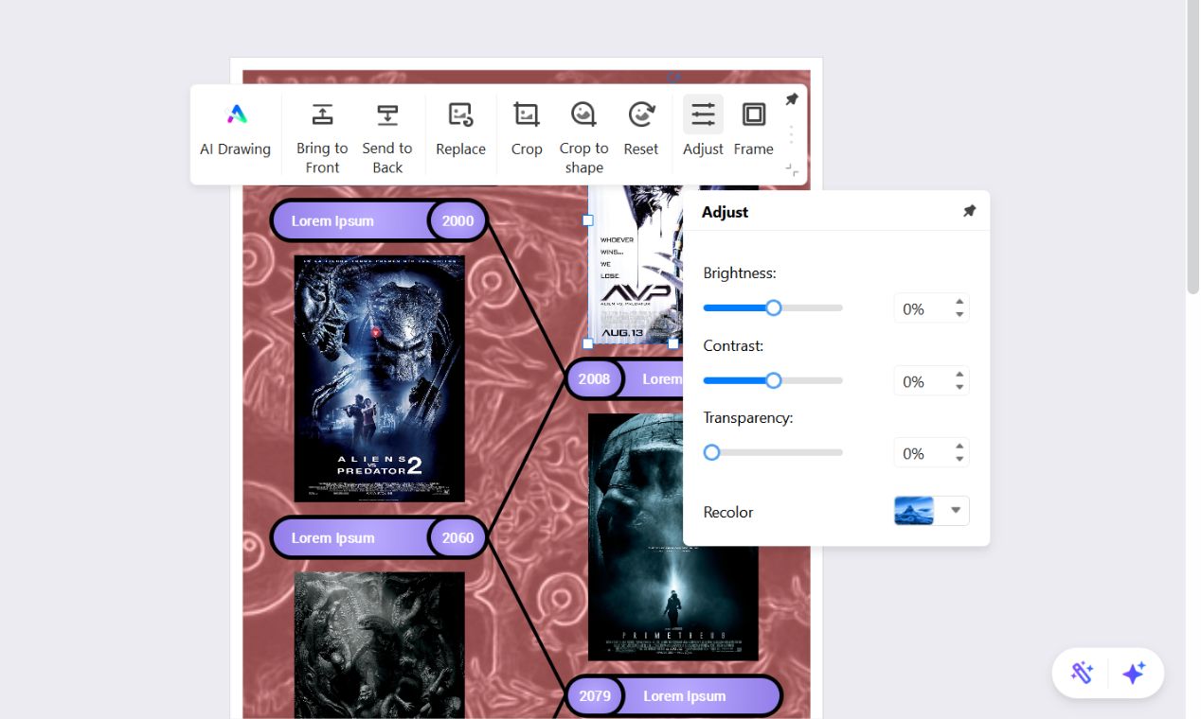The image size is (1201, 719).
Task: Click the vertical page scrollbar
Action: click(1193, 148)
